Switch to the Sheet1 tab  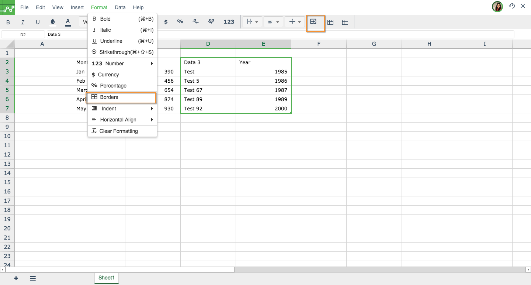pos(107,278)
